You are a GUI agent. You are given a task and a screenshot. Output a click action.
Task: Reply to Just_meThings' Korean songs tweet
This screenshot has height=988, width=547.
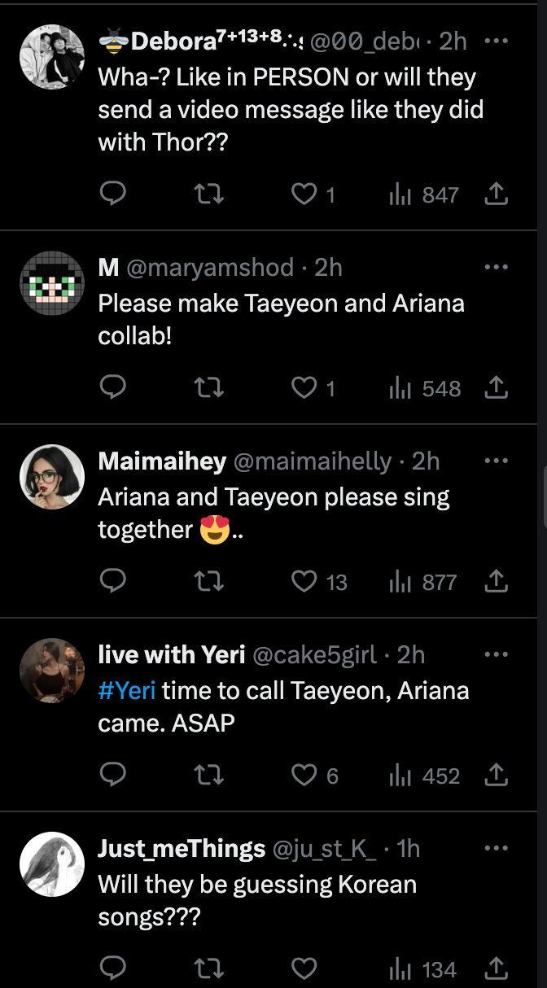pos(112,969)
